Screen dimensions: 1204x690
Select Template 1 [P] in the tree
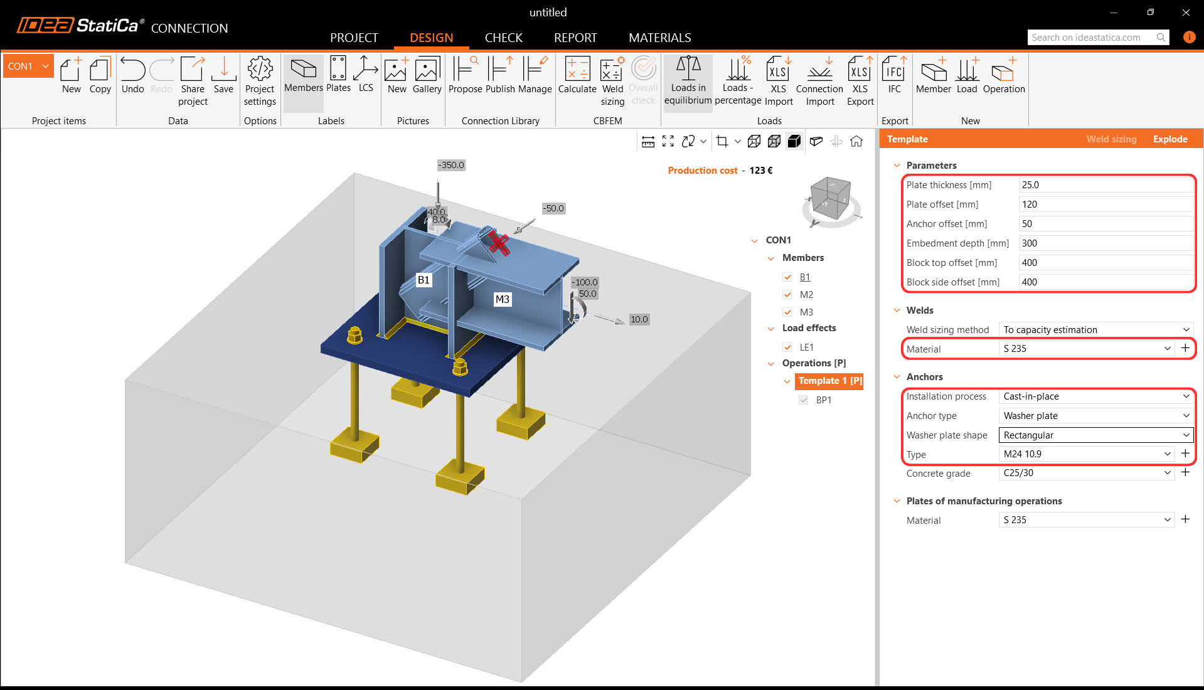coord(829,381)
